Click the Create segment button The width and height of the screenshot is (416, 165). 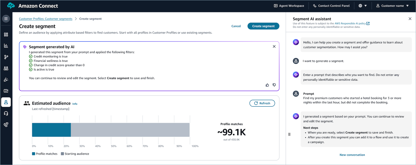pos(263,26)
